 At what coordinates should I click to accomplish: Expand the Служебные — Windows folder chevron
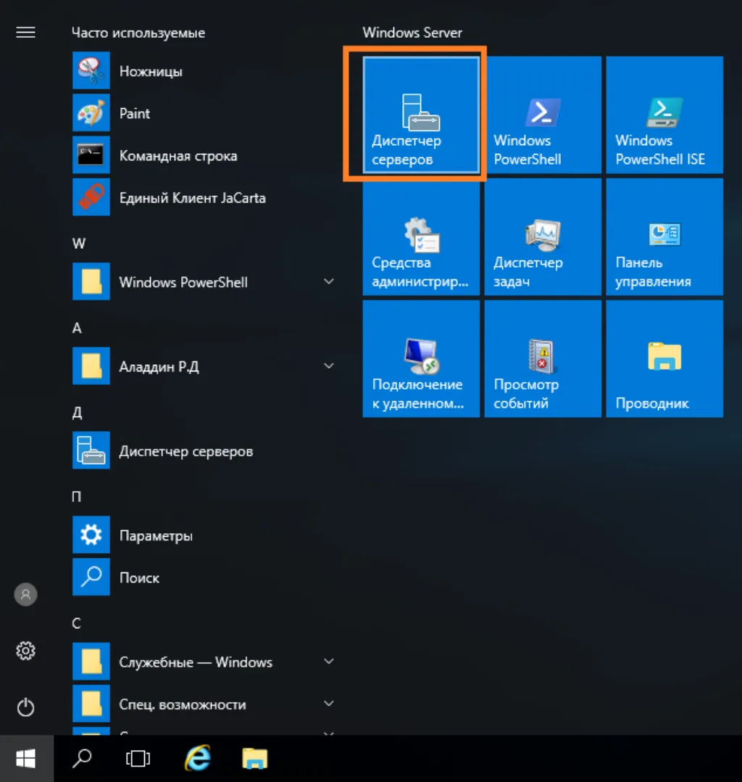329,662
